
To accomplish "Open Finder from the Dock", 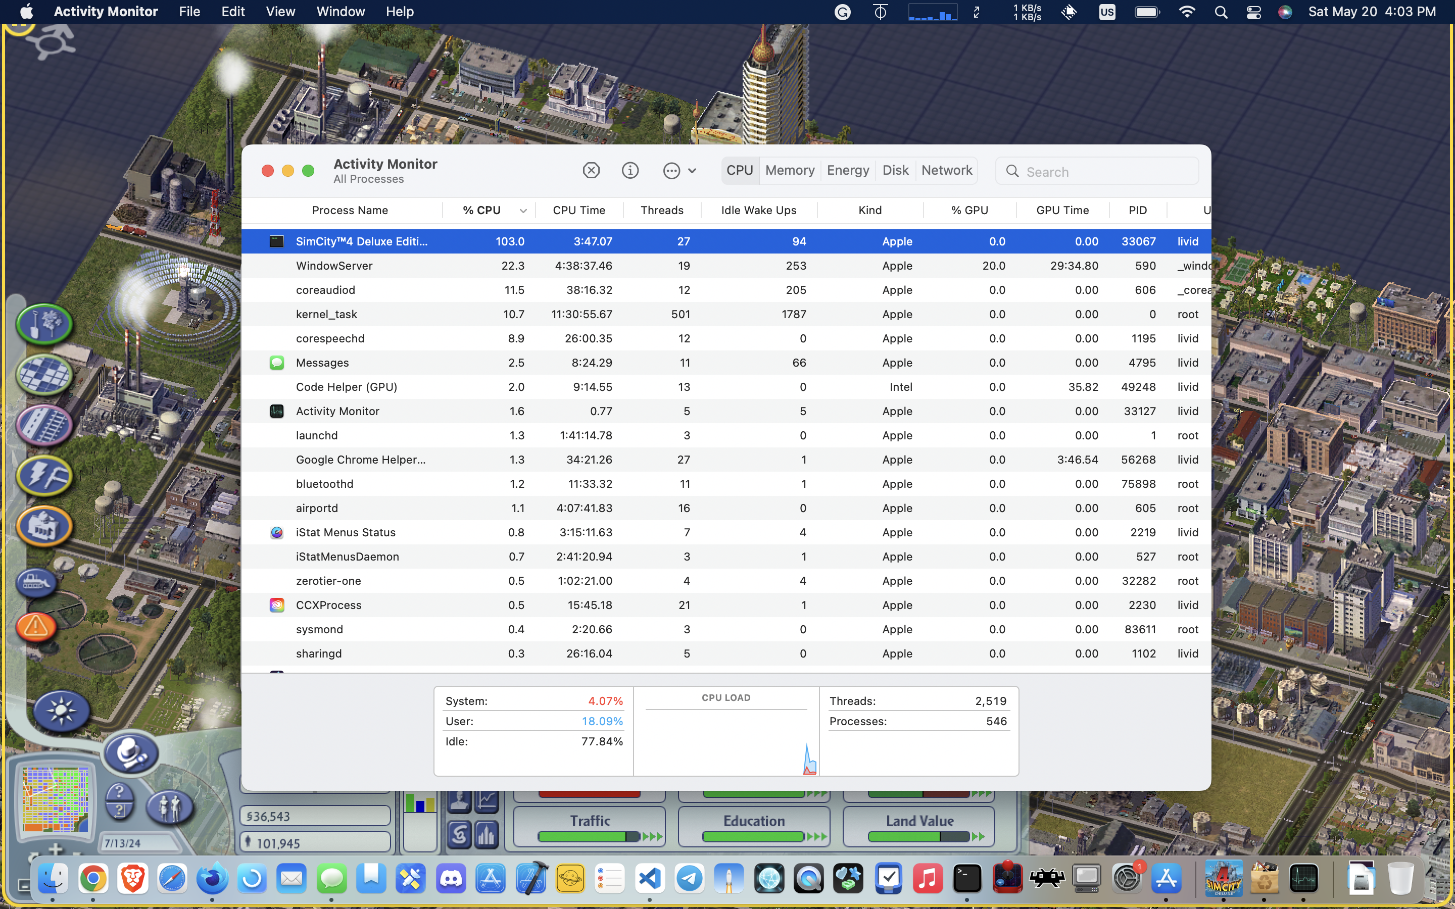I will coord(53,879).
